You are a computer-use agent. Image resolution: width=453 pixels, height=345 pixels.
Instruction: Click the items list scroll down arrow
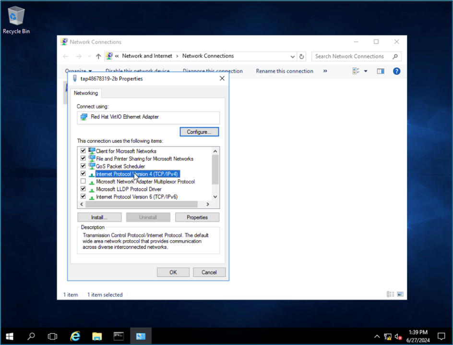(215, 197)
